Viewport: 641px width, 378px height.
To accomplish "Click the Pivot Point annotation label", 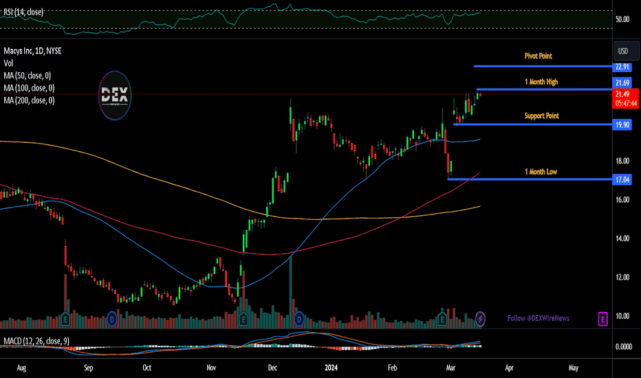I will click(538, 56).
